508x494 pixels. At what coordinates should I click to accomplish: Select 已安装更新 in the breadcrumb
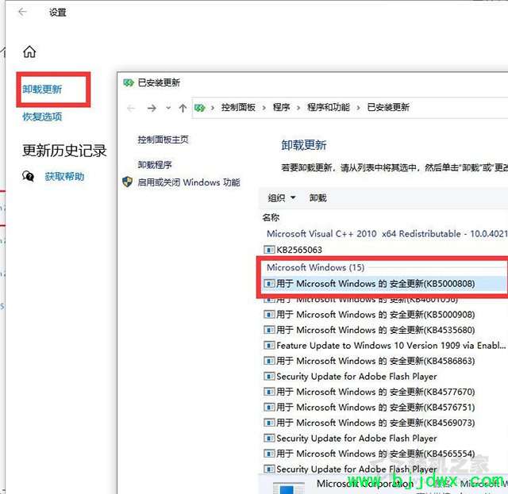388,107
